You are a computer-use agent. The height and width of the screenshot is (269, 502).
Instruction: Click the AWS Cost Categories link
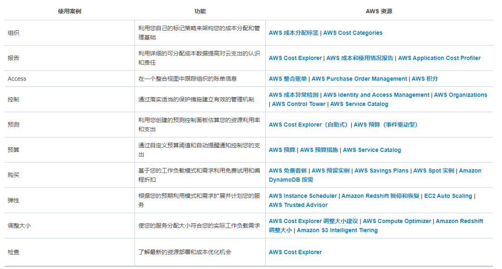(354, 33)
